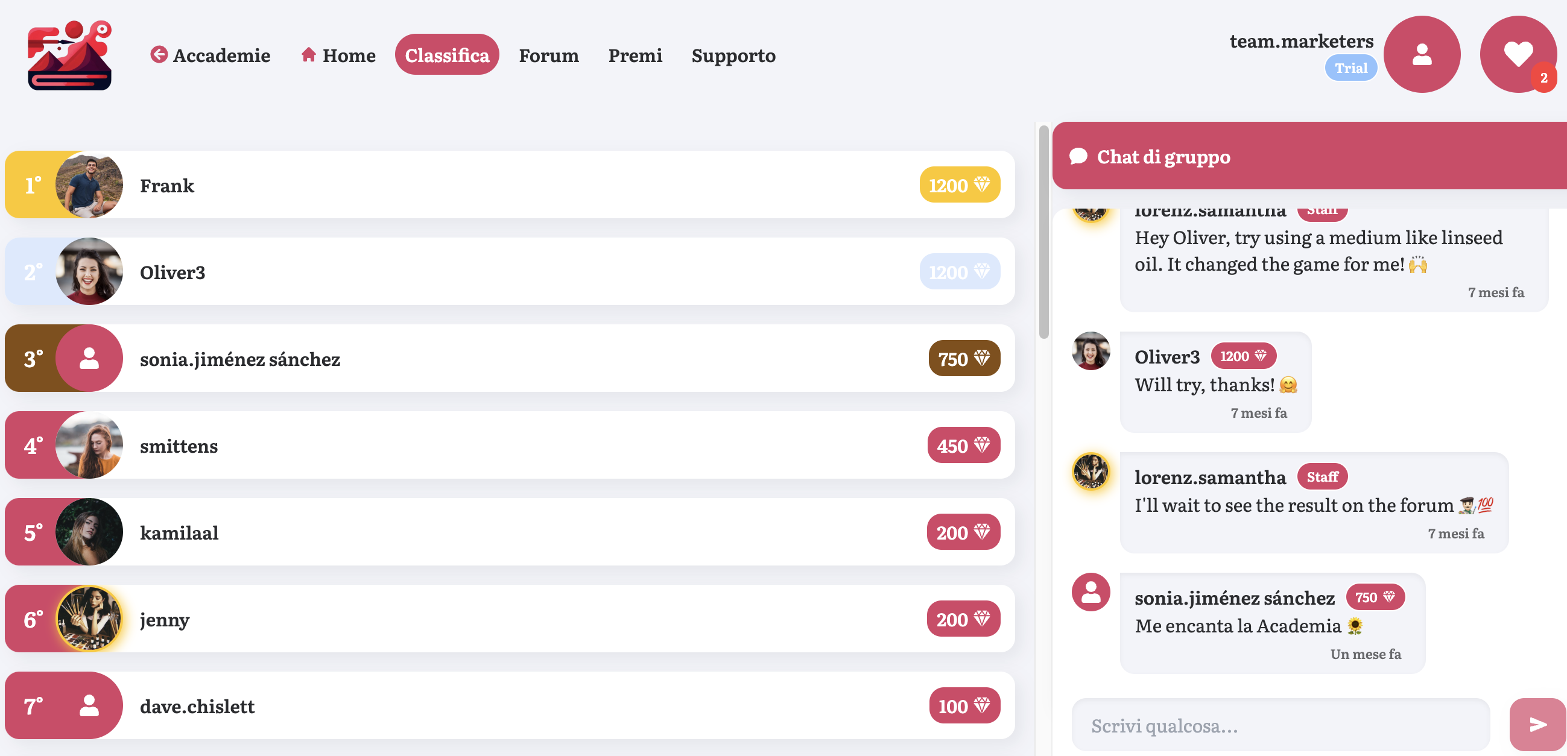Click the academy mountain logo
Viewport: 1567px width, 756px height.
[69, 55]
